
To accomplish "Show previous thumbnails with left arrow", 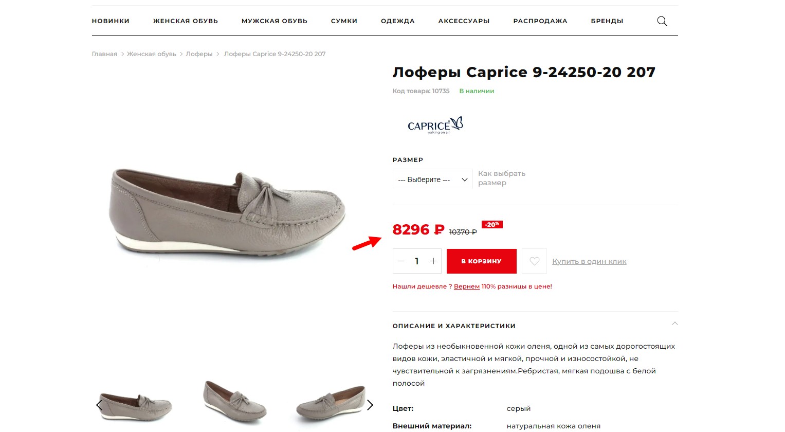I will [x=99, y=405].
